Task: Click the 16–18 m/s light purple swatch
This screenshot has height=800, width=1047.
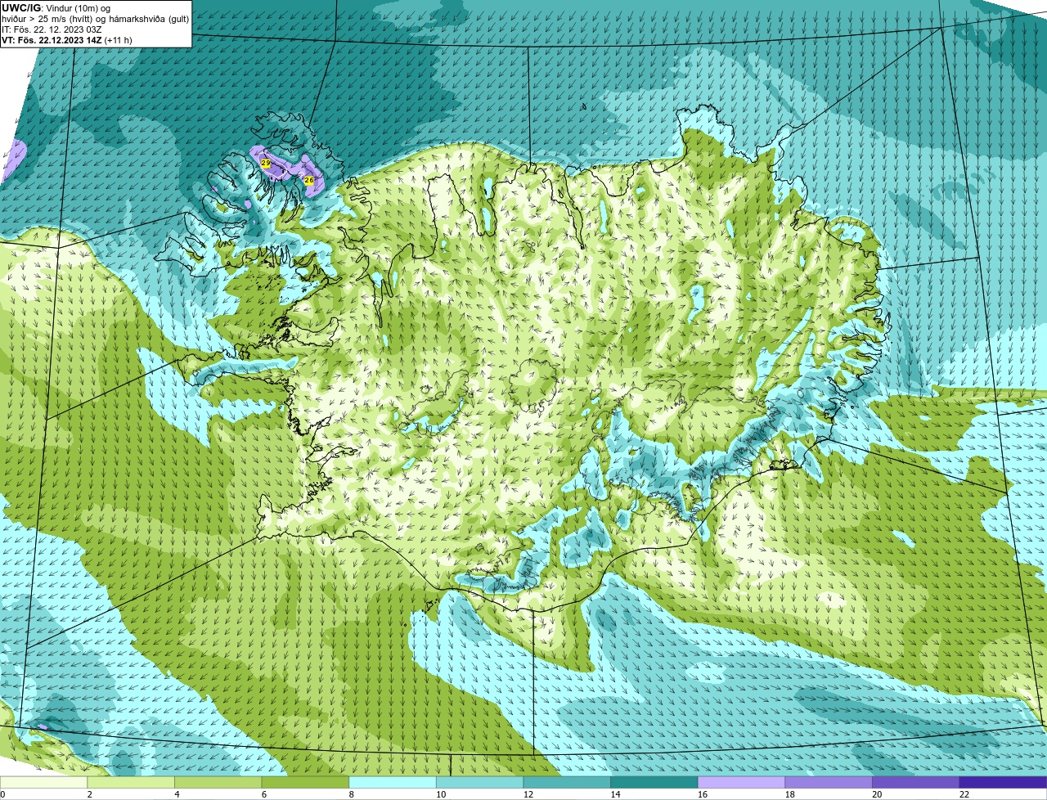Action: click(x=742, y=782)
